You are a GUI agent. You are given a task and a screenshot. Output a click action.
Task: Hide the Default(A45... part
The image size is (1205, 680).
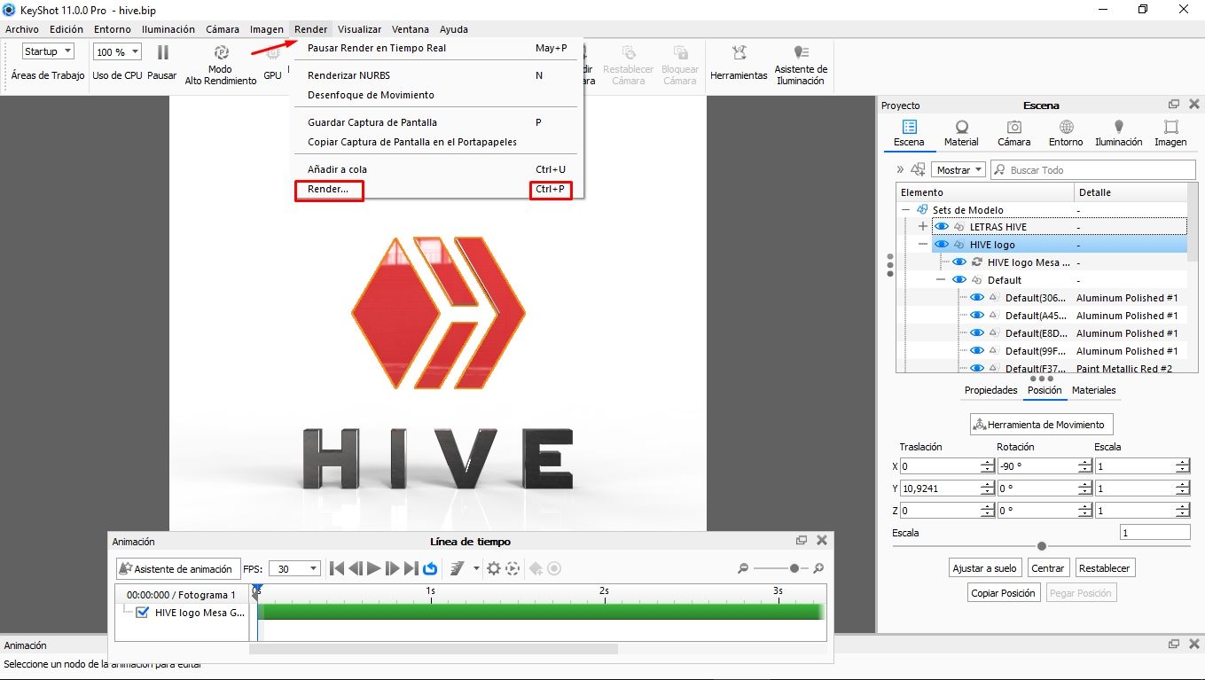pos(976,316)
